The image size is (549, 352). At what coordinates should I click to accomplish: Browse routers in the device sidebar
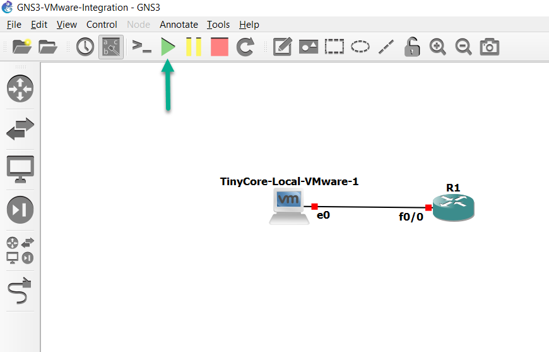pyautogui.click(x=20, y=88)
